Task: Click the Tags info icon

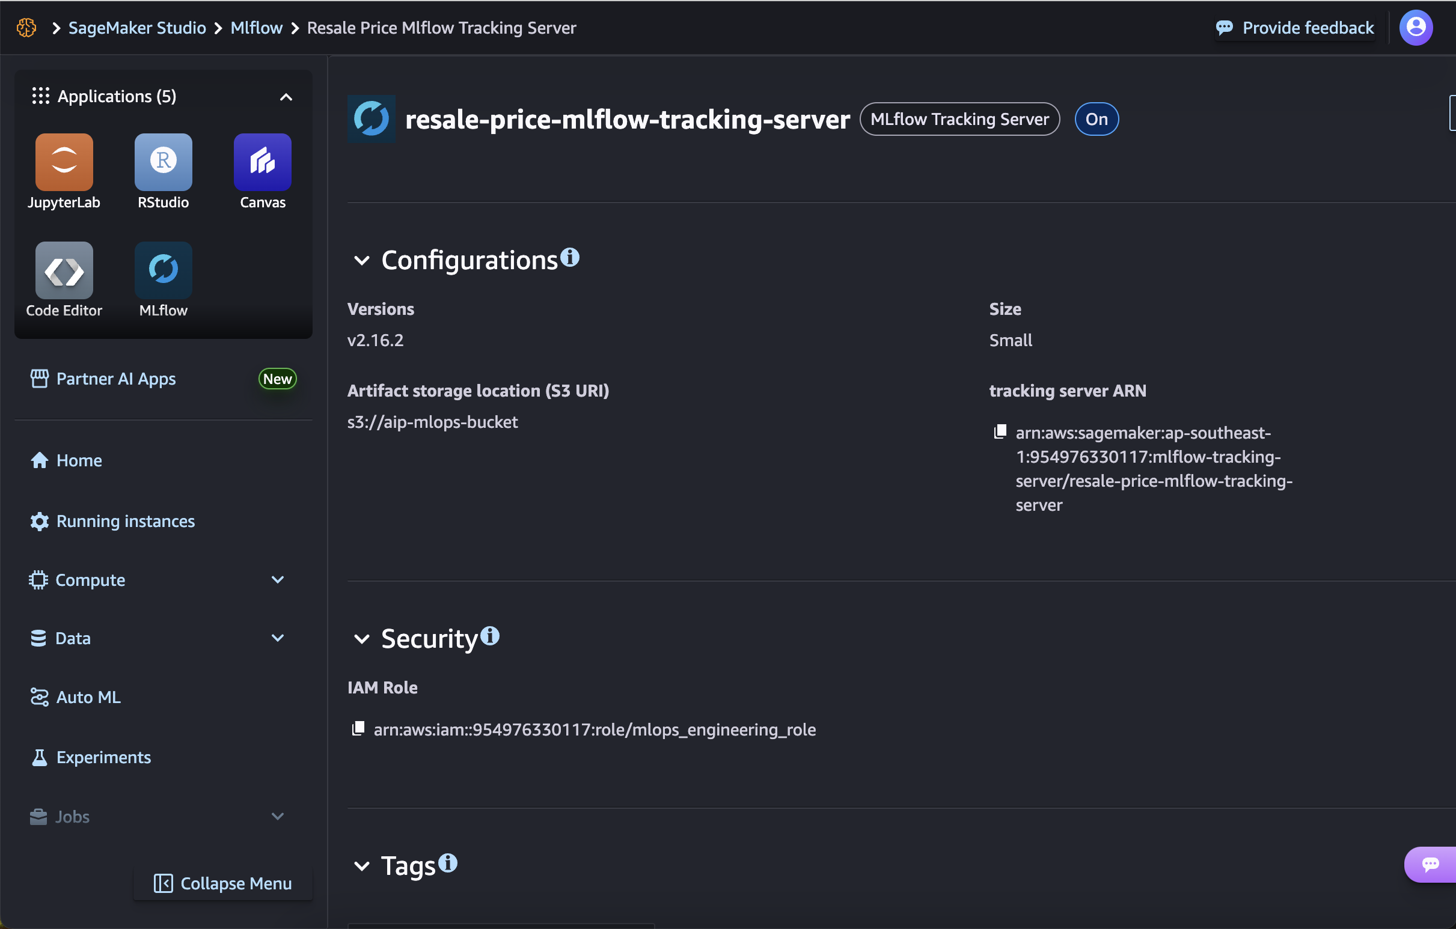Action: (x=447, y=862)
